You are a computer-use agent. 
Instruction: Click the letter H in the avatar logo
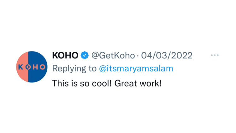tap(35, 67)
